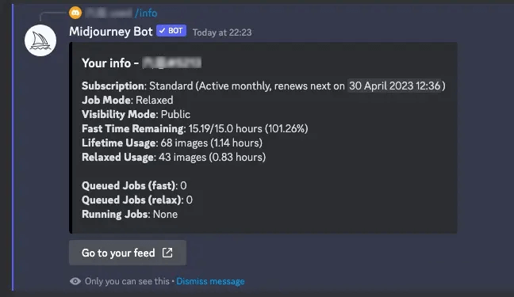The height and width of the screenshot is (297, 514).
Task: Click the Visibility Mode: Public line
Action: pos(136,114)
